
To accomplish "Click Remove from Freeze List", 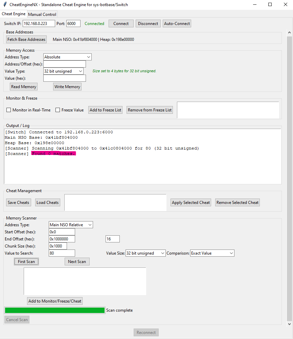I will (150, 110).
